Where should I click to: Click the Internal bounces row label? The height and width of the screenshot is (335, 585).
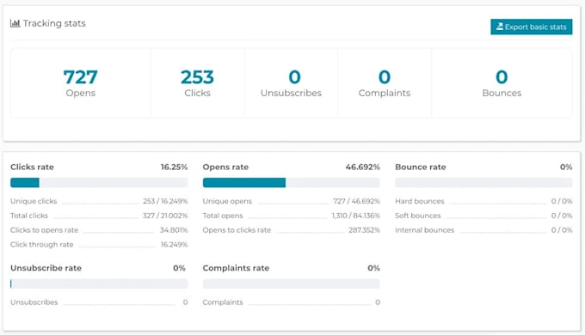[425, 230]
